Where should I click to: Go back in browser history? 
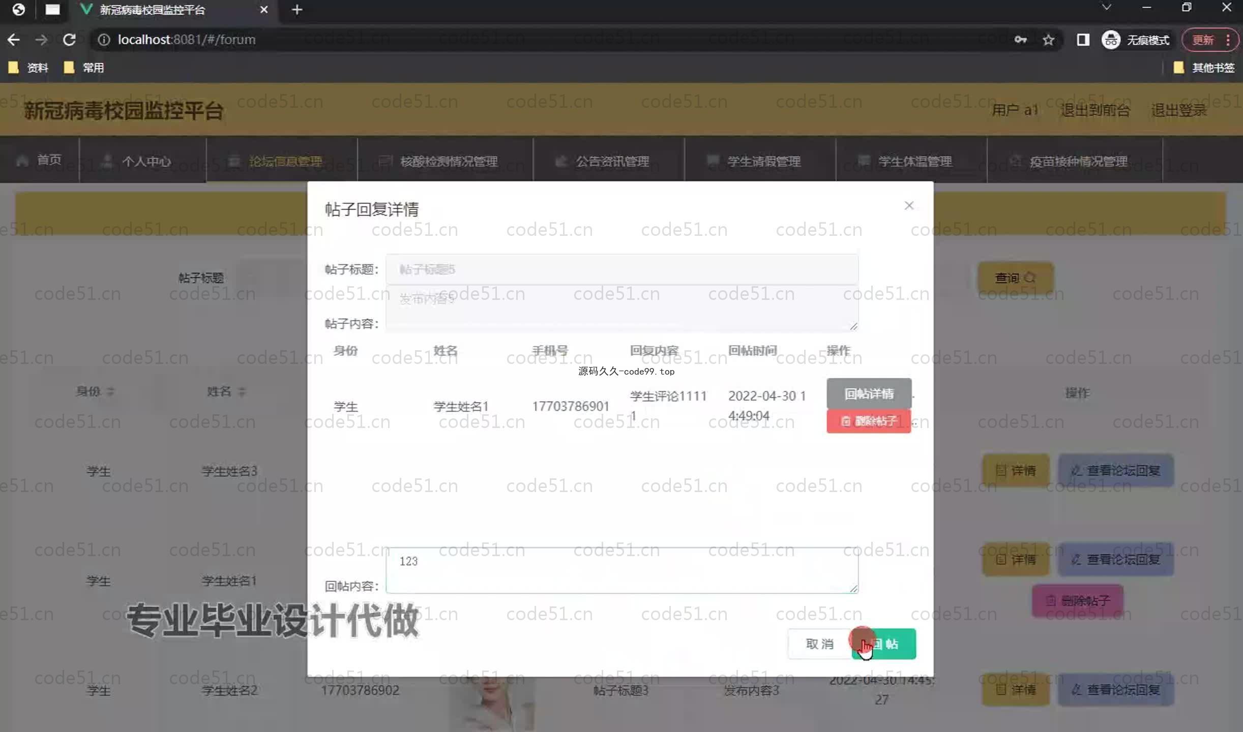pyautogui.click(x=14, y=40)
